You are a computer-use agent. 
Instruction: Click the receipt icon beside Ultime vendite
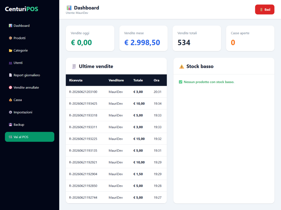74,67
